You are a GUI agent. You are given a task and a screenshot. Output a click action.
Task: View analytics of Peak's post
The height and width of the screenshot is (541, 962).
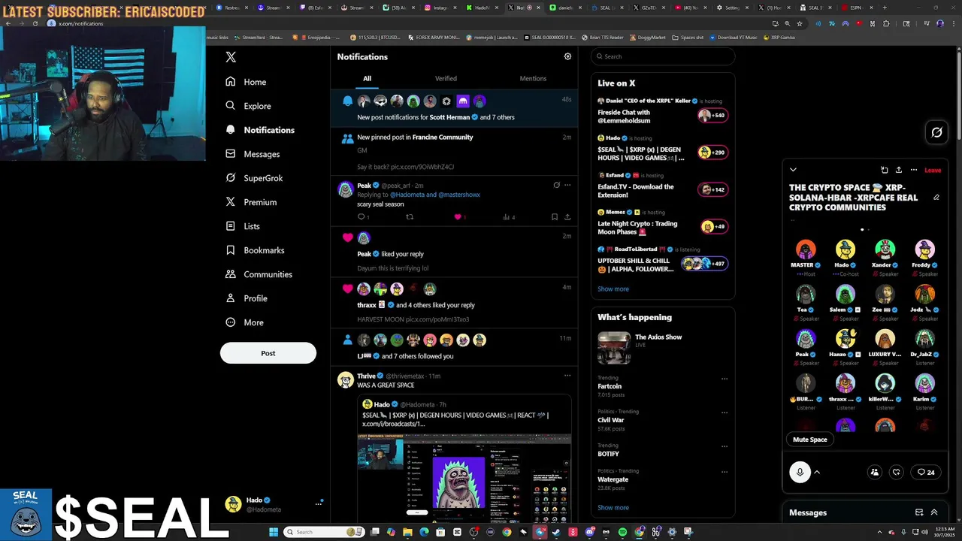pos(508,217)
